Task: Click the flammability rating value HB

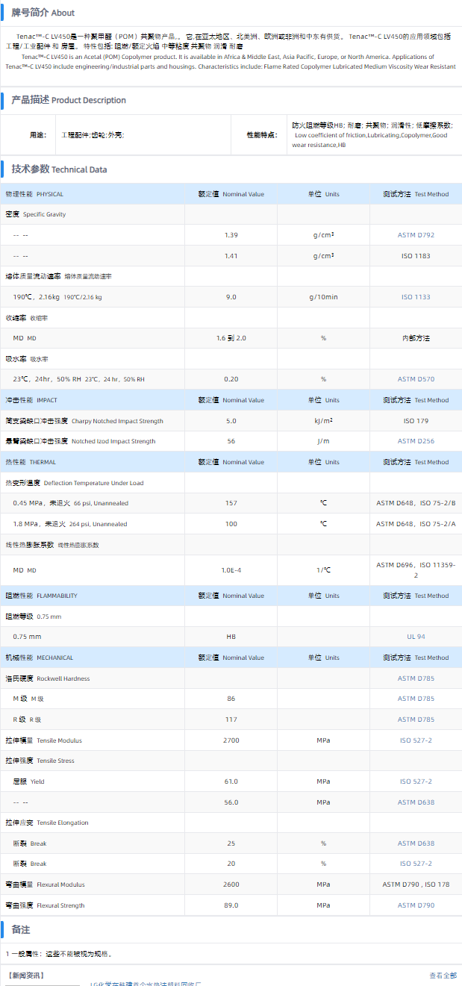Action: [231, 637]
